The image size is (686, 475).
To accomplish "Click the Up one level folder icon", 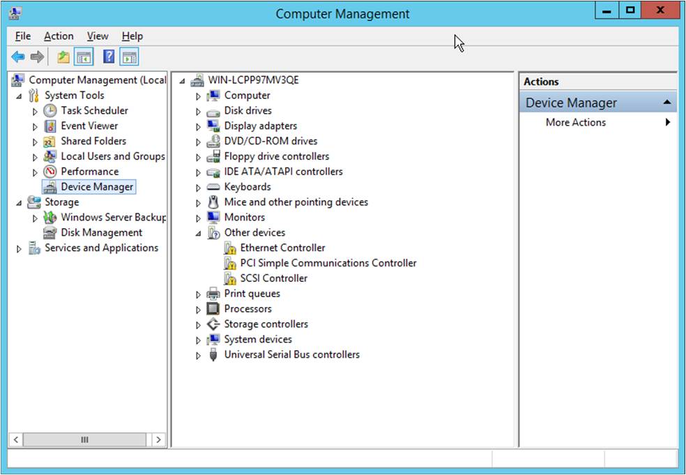I will click(63, 57).
